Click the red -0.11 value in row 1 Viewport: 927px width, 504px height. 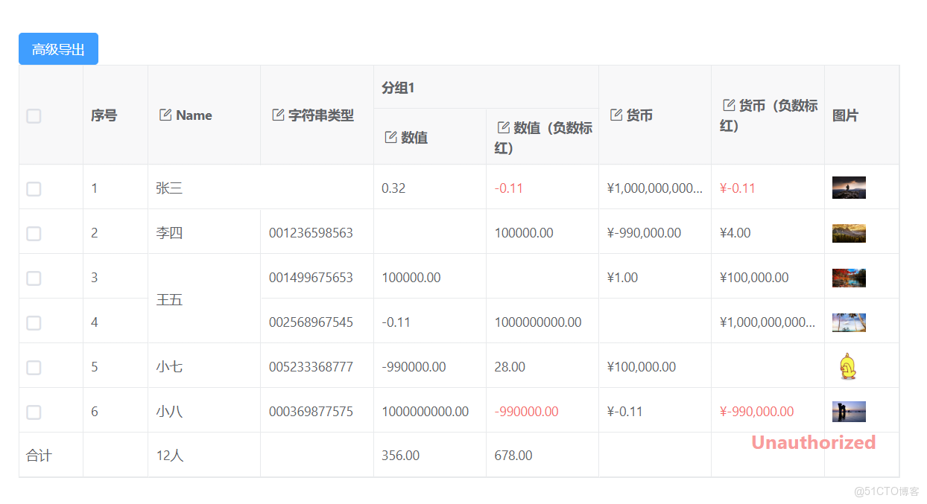(x=509, y=188)
